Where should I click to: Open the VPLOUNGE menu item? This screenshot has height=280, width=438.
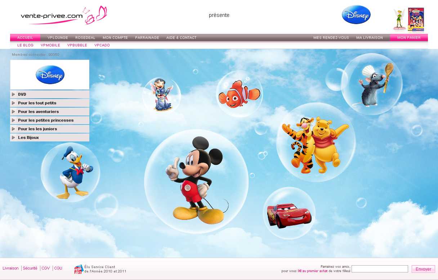[58, 38]
